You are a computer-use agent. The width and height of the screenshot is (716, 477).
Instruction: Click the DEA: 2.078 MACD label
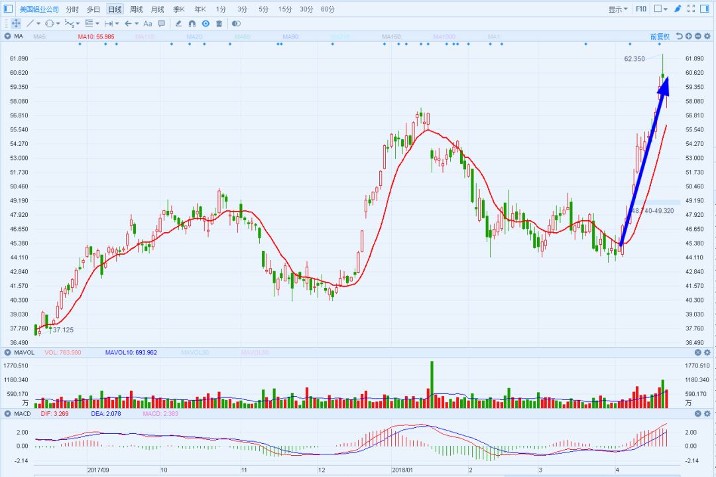pyautogui.click(x=106, y=414)
